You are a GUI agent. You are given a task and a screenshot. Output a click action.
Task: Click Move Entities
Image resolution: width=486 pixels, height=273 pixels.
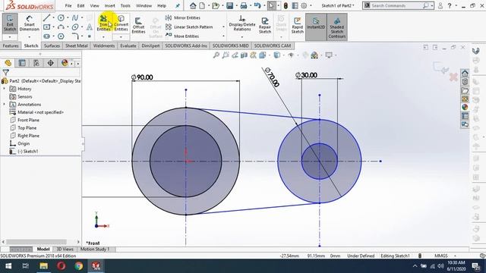point(182,36)
